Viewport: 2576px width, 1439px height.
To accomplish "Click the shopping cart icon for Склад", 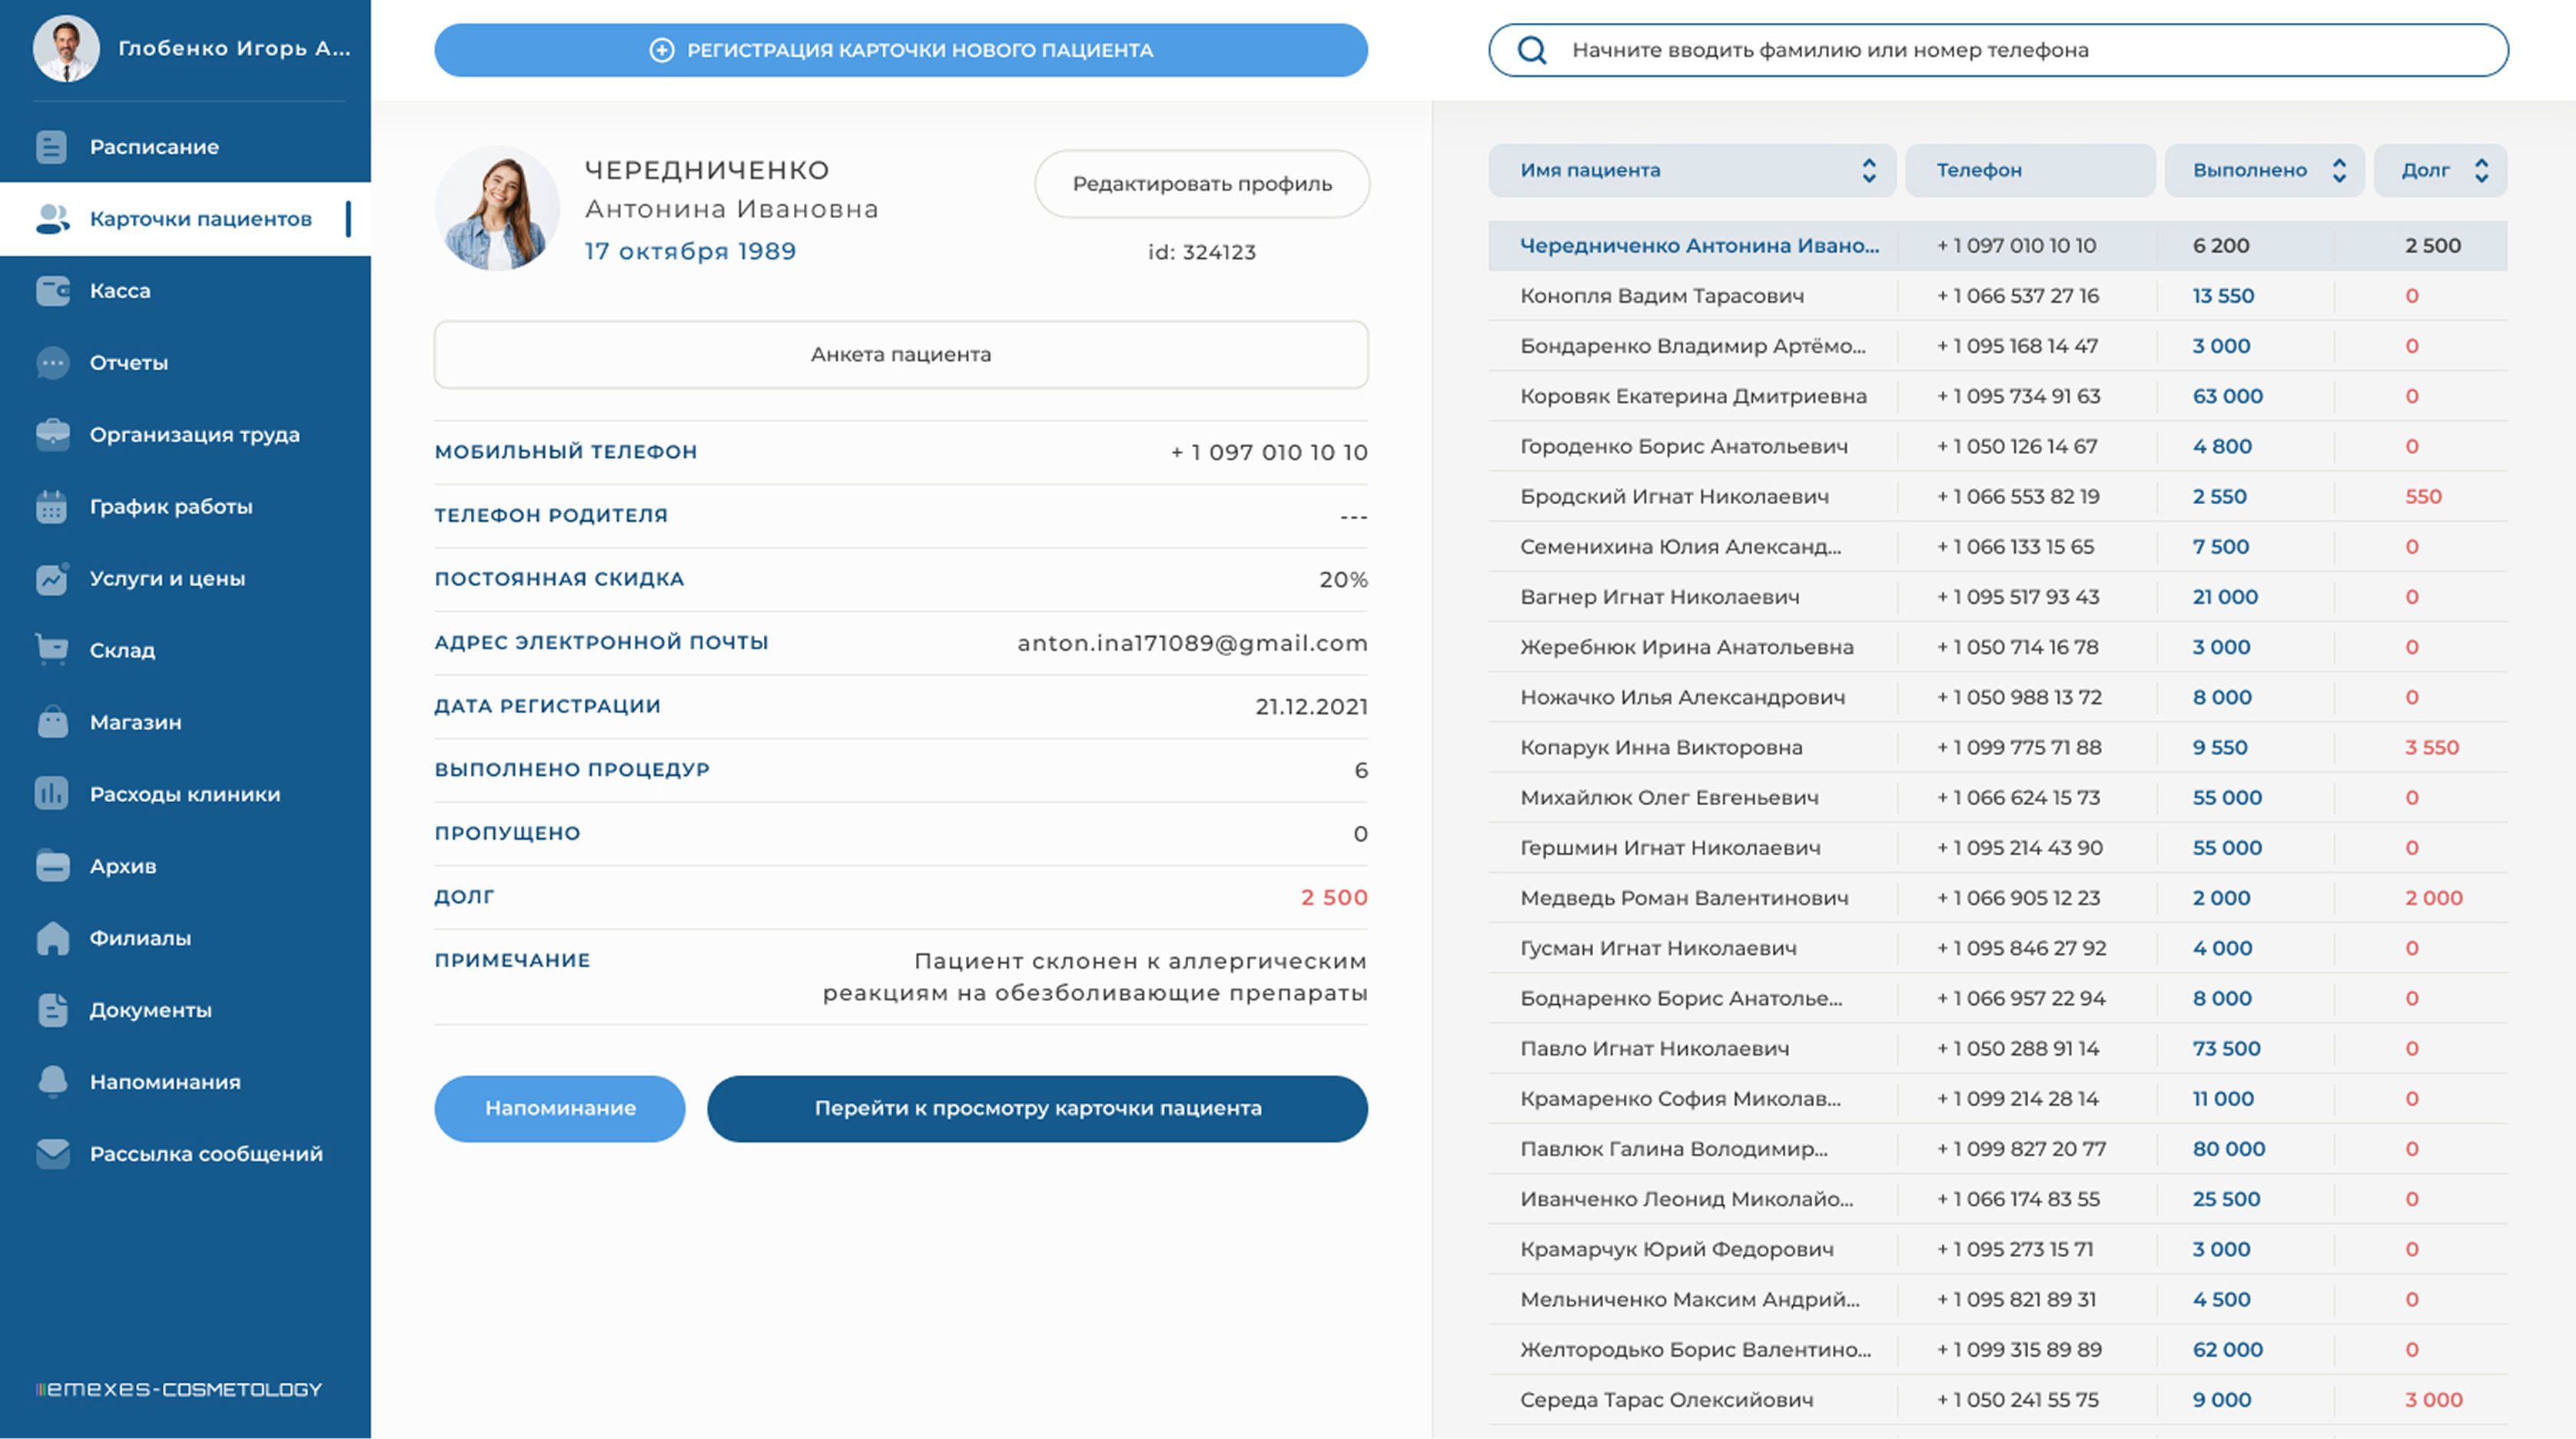I will click(x=52, y=650).
